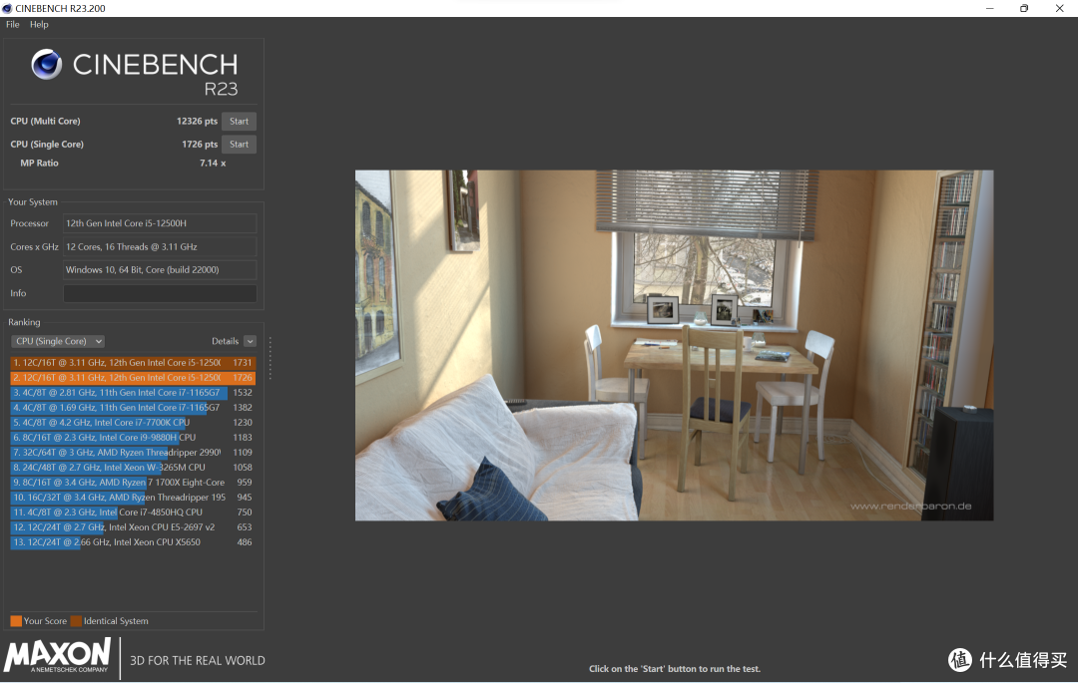Click the Cinebench logo icon

point(47,65)
